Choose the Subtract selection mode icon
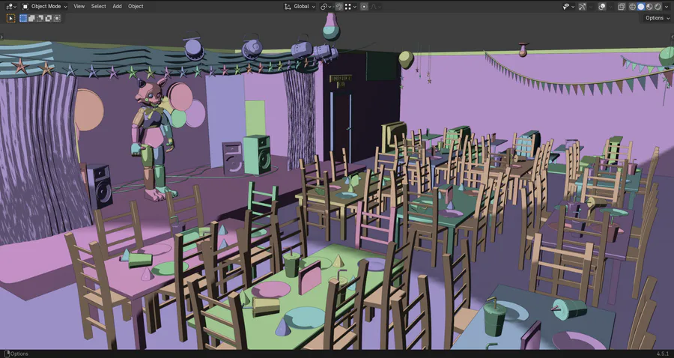The image size is (674, 358). (x=40, y=18)
